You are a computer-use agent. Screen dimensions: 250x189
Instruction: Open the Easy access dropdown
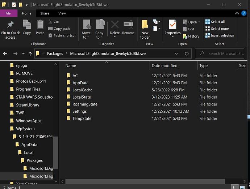[156, 29]
